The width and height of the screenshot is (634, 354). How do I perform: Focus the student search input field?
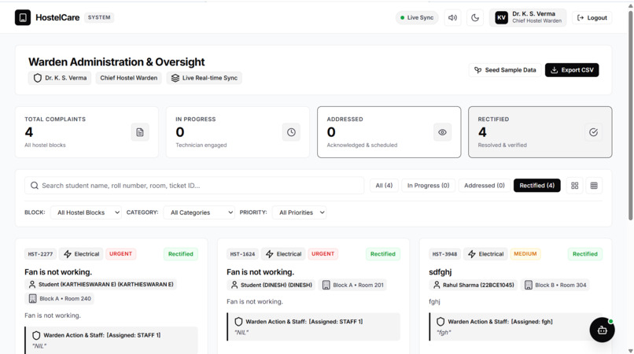(194, 186)
